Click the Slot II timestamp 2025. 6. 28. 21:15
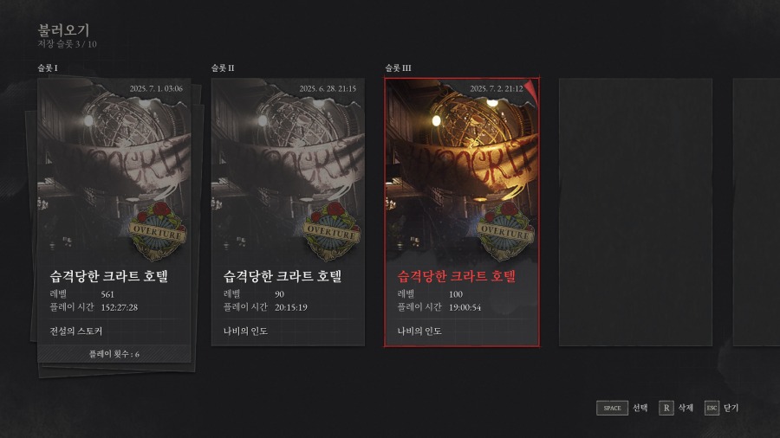 click(328, 88)
